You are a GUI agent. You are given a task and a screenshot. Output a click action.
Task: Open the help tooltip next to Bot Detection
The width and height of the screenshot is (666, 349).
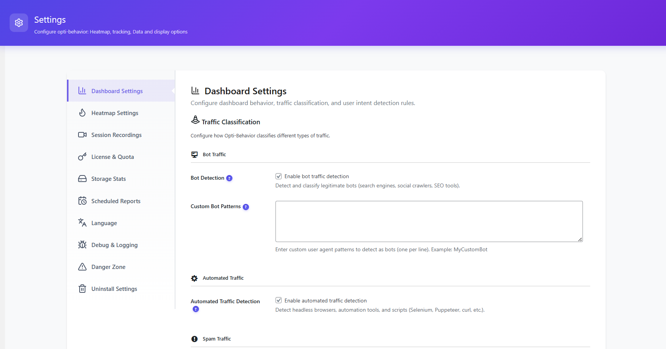[x=229, y=178]
